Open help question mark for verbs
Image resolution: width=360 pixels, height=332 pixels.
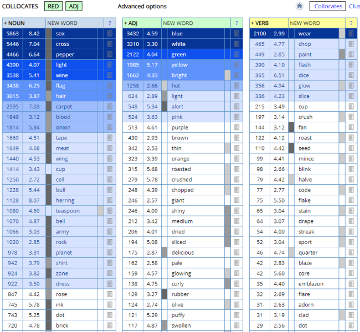point(351,23)
